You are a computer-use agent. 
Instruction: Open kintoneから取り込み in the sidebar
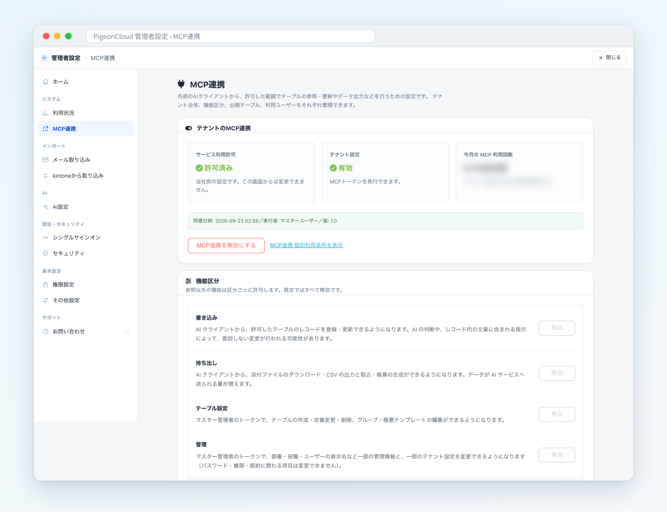(86, 175)
